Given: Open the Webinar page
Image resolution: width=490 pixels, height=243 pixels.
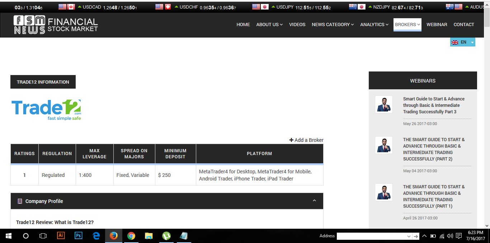Looking at the screenshot, I should coord(437,25).
